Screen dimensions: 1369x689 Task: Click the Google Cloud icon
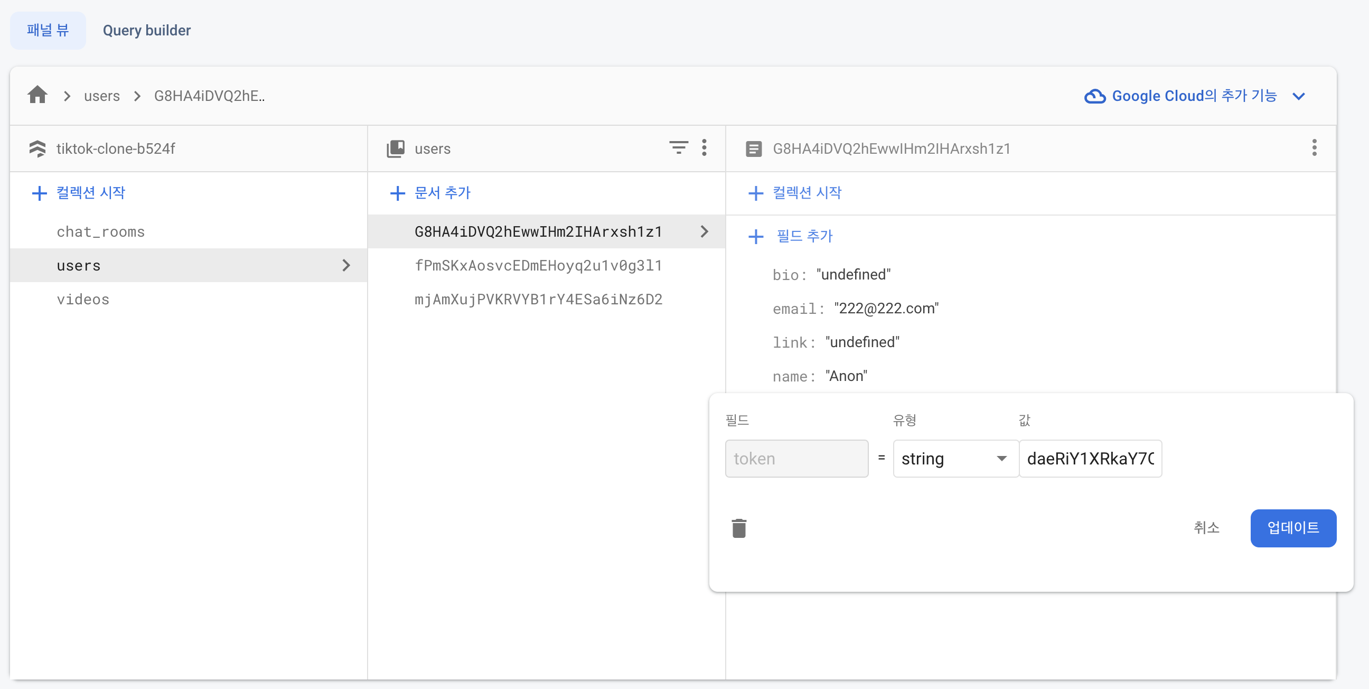[x=1095, y=96]
